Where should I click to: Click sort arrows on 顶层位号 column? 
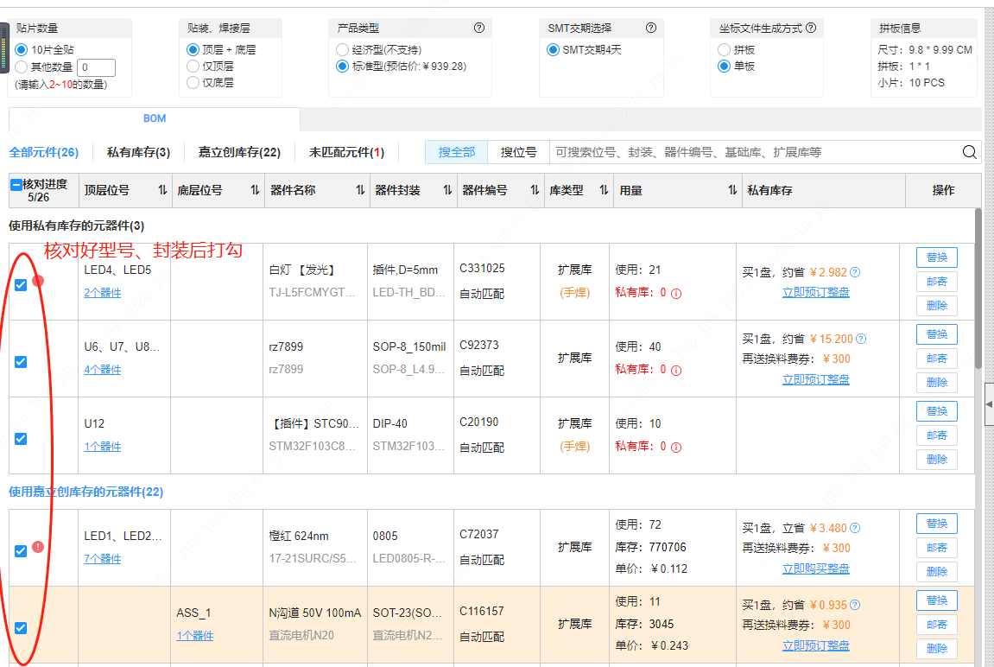[162, 190]
